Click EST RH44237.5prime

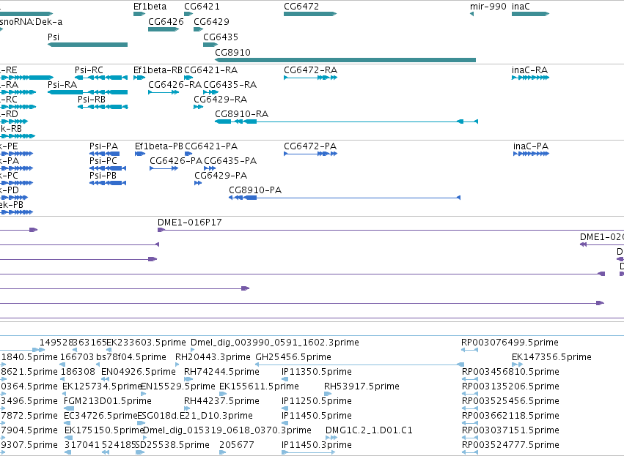point(221,401)
